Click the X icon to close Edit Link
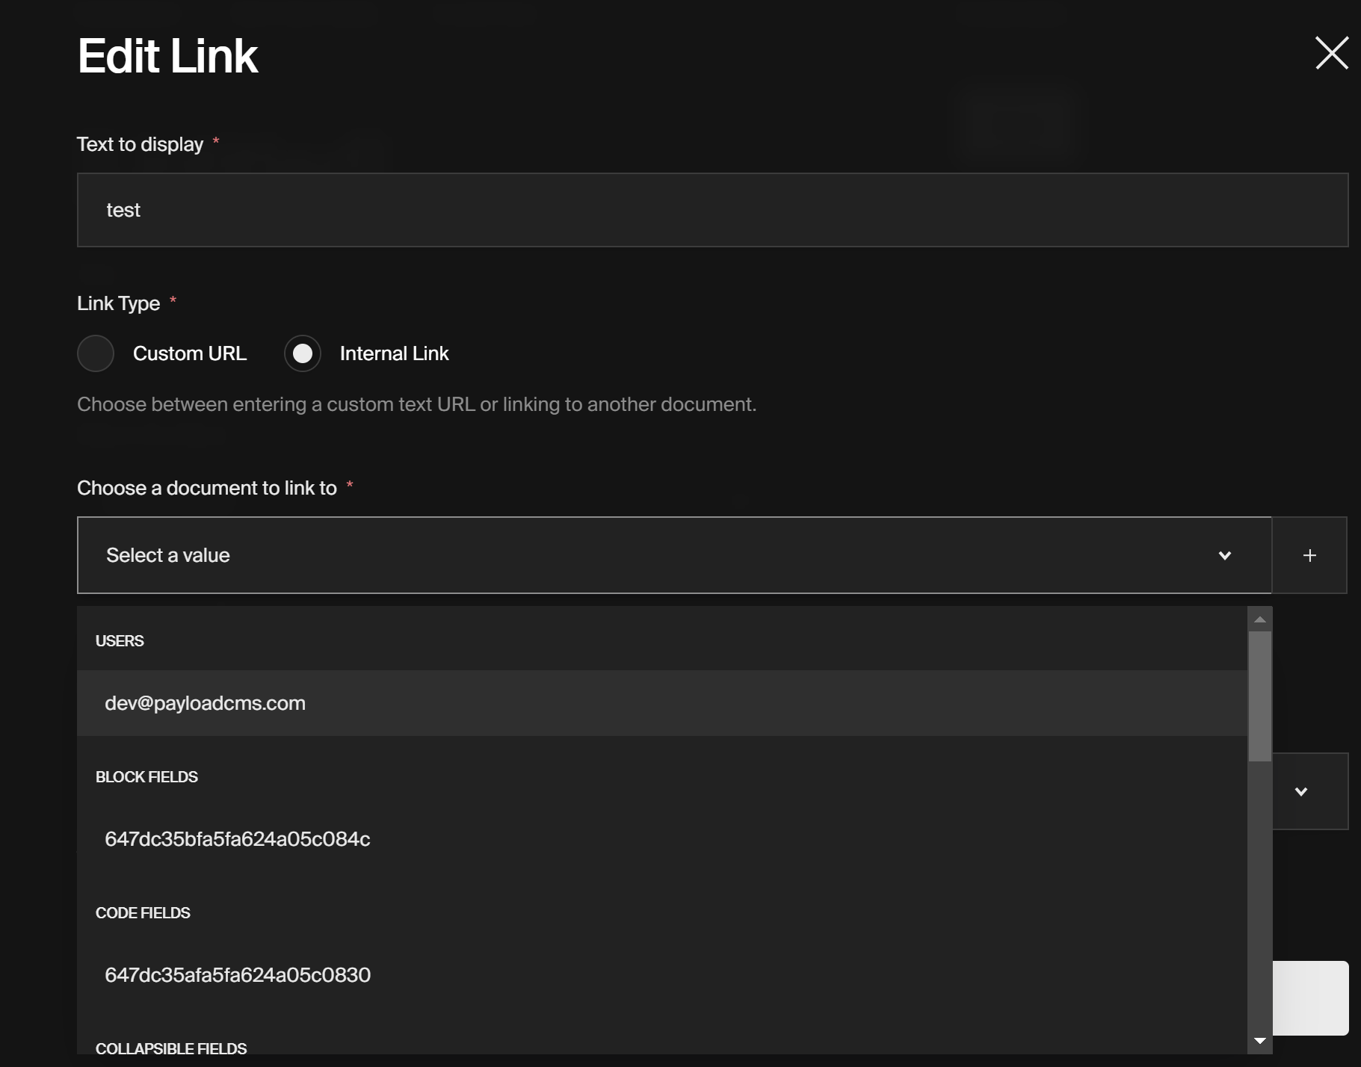 coord(1333,53)
